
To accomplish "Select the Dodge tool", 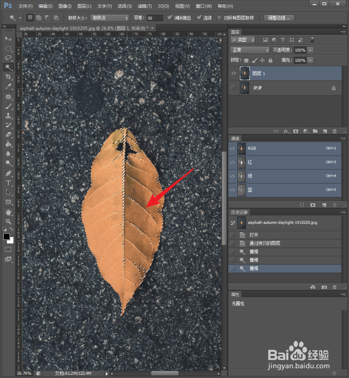I will pyautogui.click(x=8, y=163).
